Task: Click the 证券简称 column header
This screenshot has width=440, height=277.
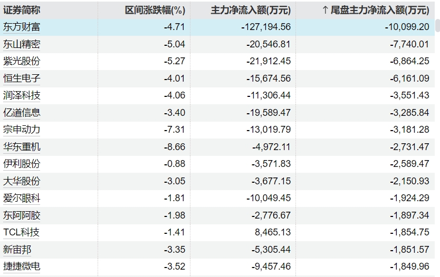Action: [22, 10]
